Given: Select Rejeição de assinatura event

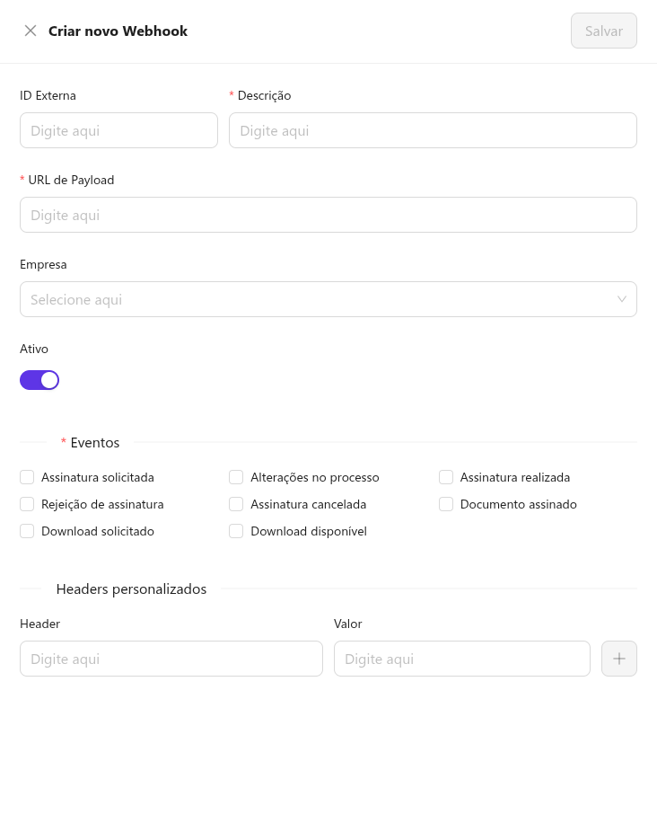Looking at the screenshot, I should (27, 504).
